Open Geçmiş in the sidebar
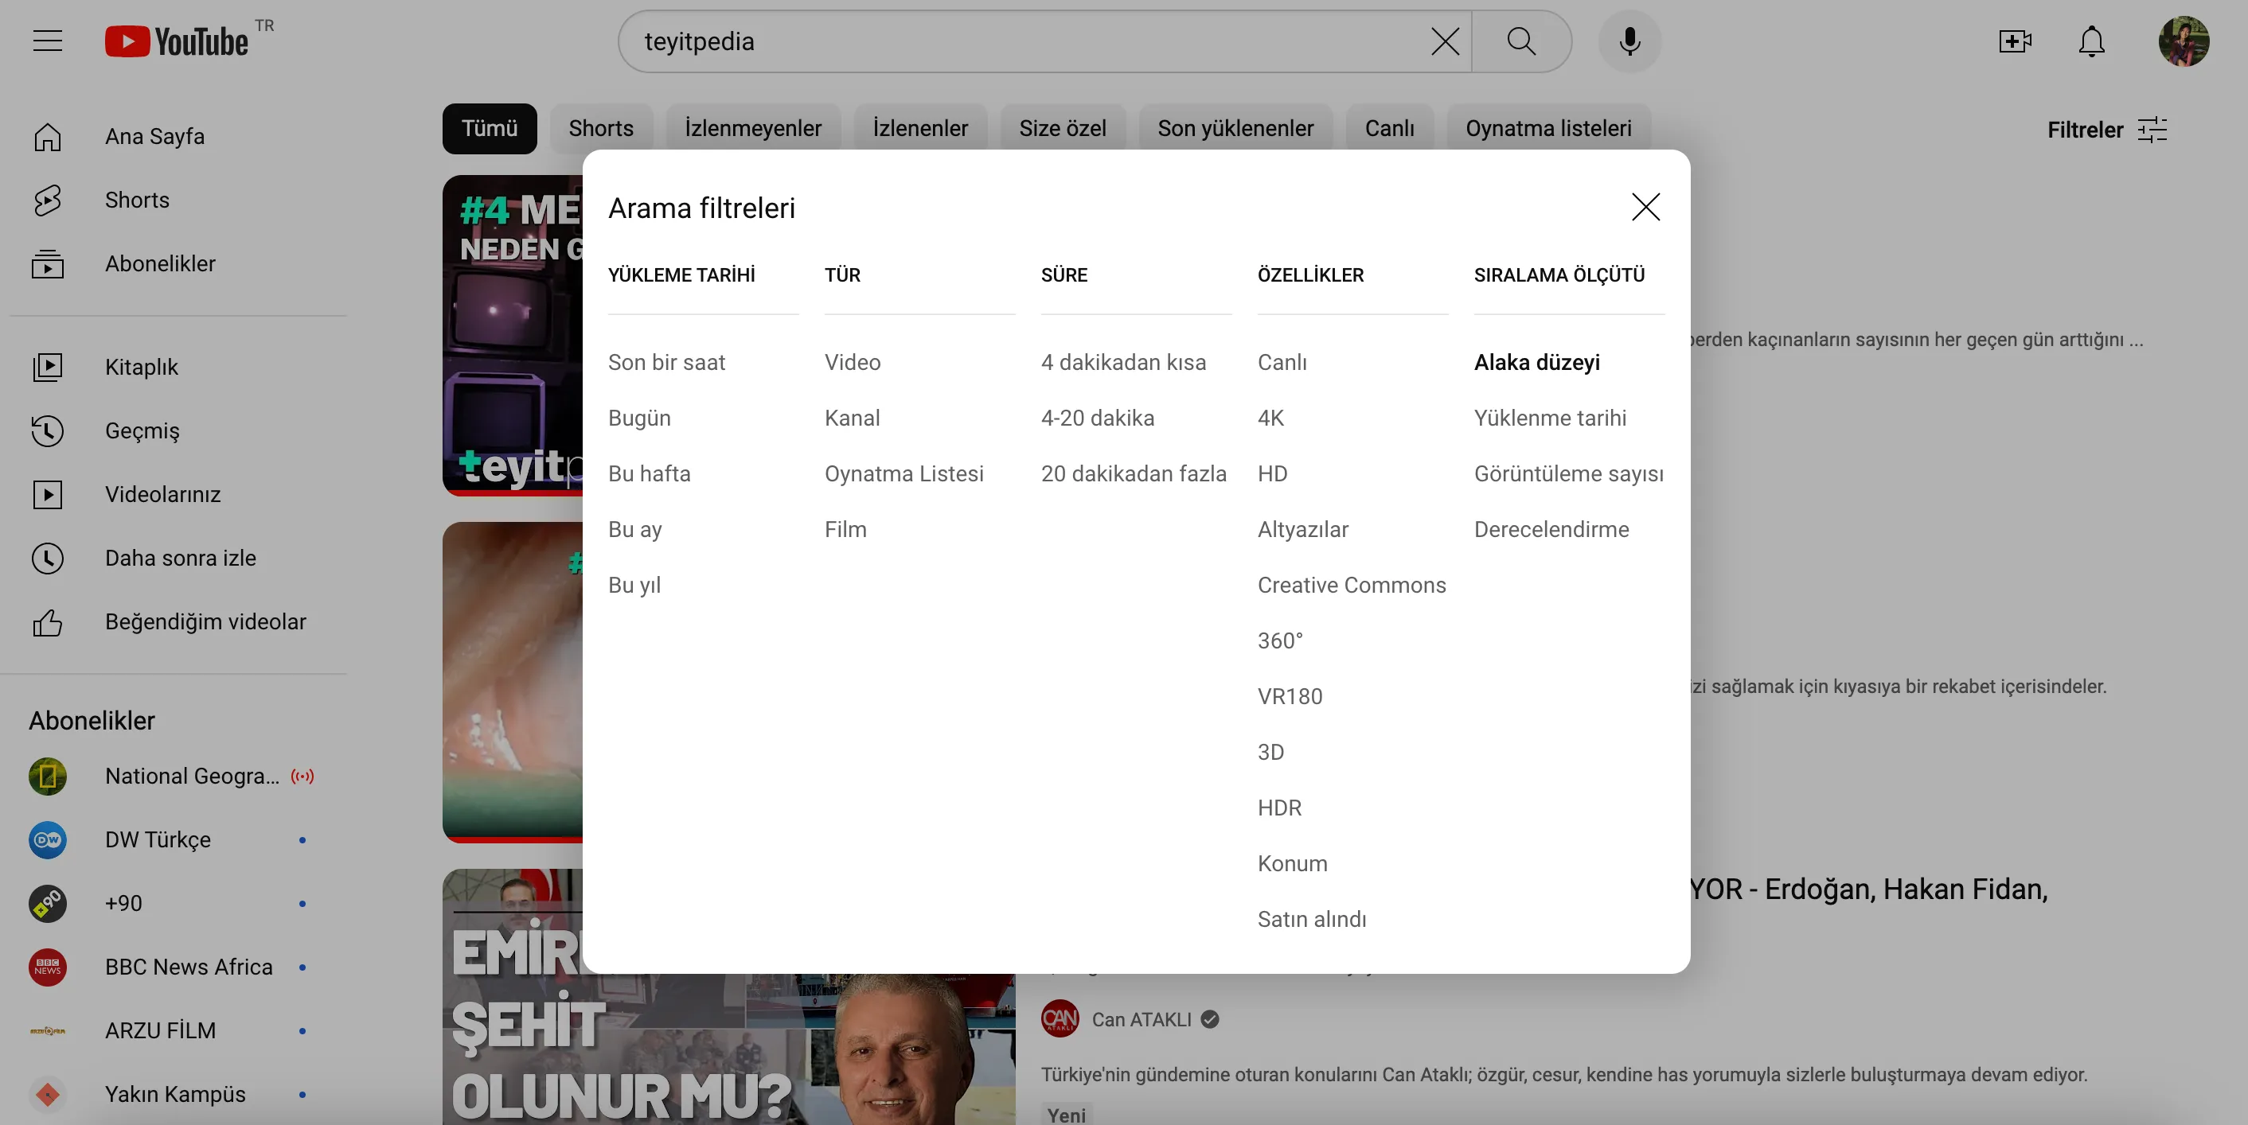Screen dimensions: 2248x1125 pos(142,430)
